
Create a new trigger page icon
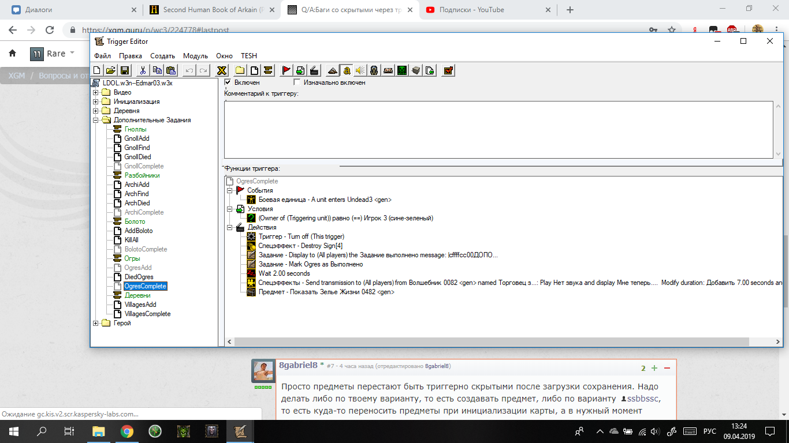pyautogui.click(x=254, y=70)
